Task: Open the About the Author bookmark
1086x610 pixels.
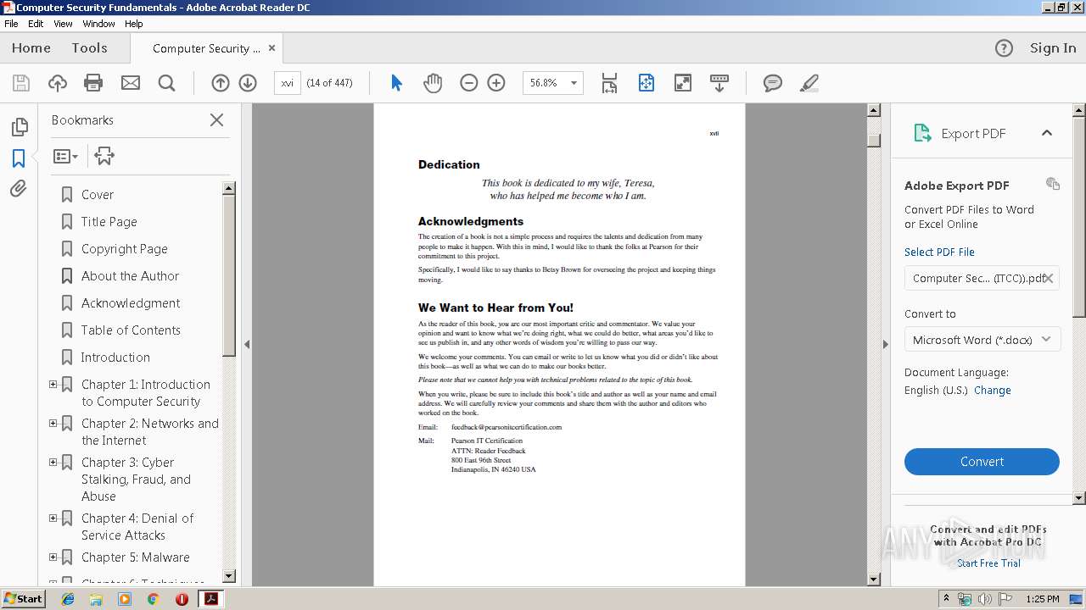Action: [x=130, y=276]
